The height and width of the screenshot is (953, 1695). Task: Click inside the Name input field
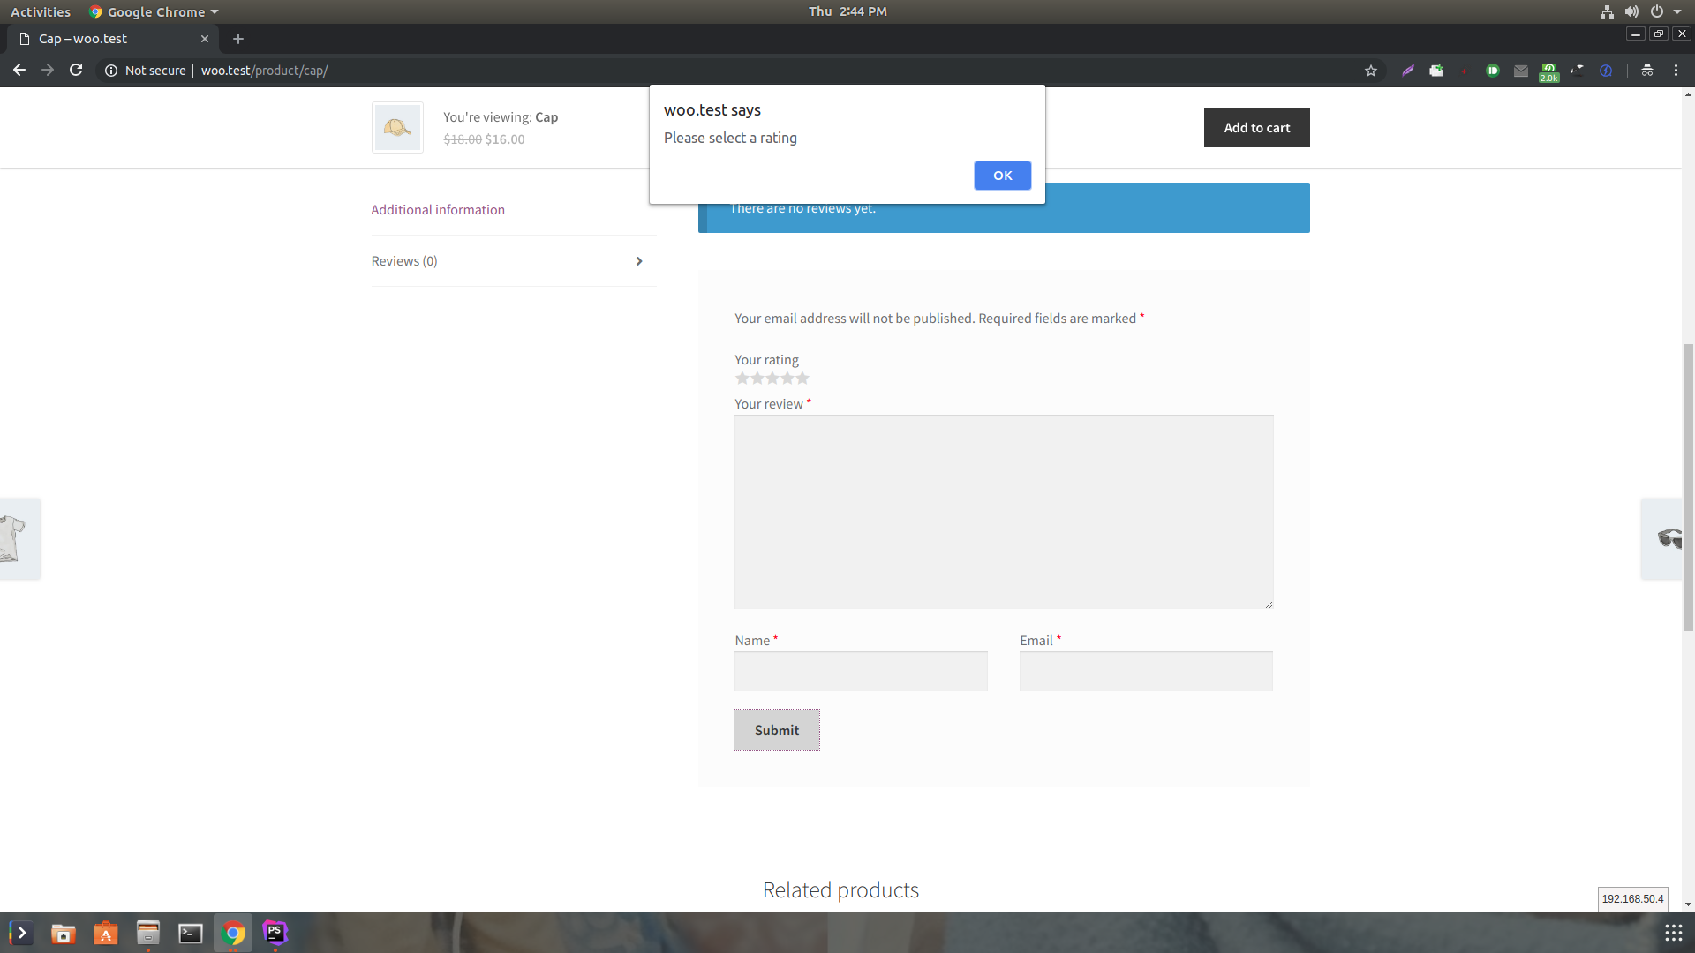[861, 671]
